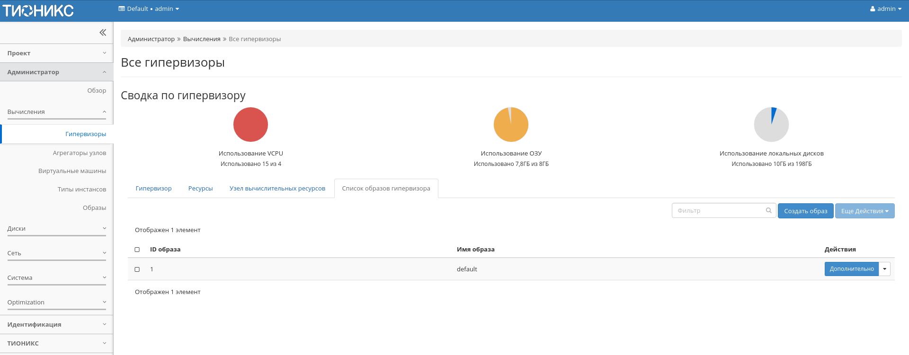Collapse the sidebar with double-chevron icon

[103, 33]
